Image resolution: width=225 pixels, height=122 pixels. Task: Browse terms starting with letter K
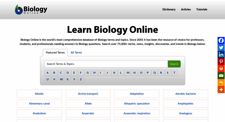[114, 73]
